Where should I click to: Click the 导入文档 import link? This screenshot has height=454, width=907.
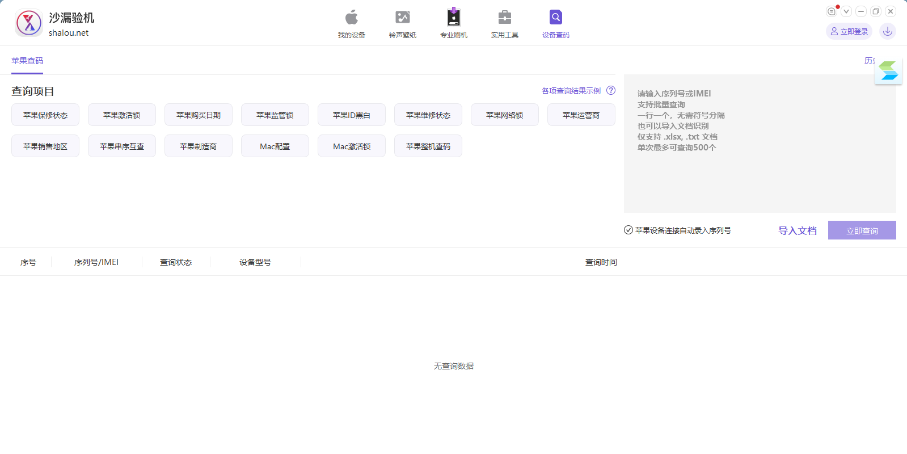[x=797, y=230]
